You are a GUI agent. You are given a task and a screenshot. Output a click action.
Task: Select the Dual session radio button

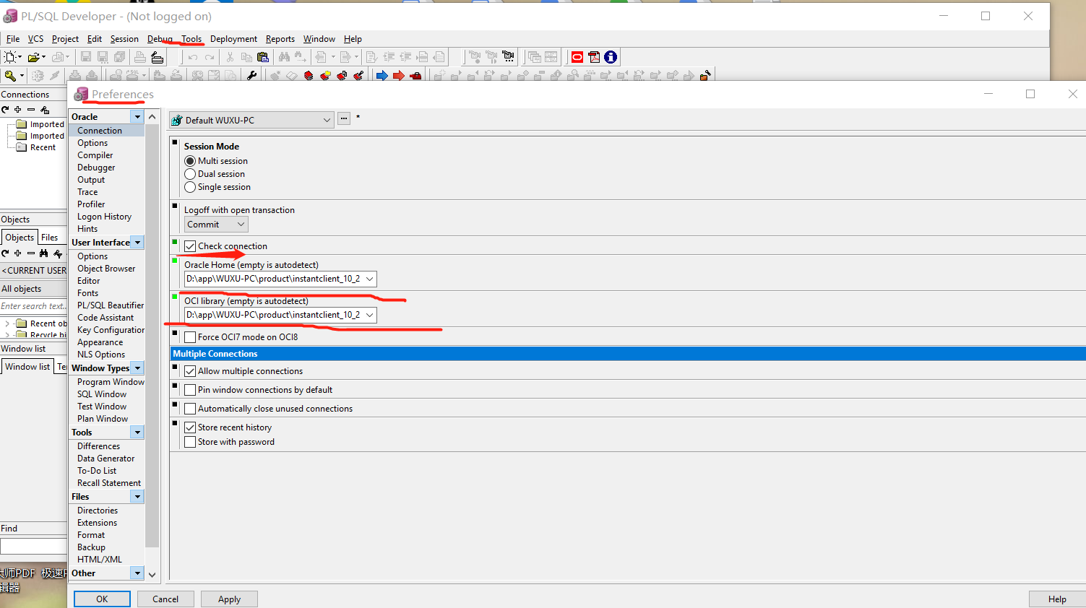coord(190,174)
